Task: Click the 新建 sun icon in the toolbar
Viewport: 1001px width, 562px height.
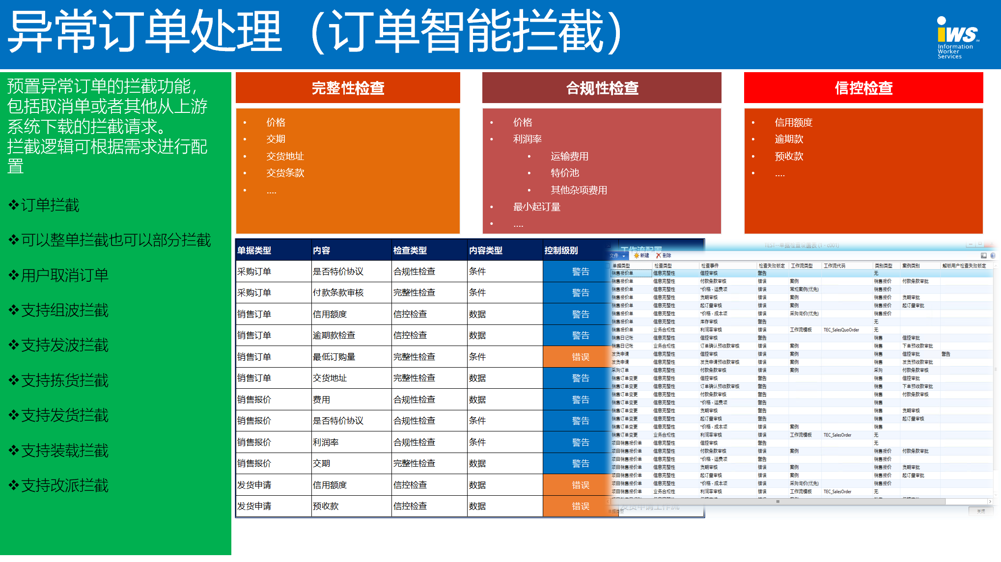Action: point(636,256)
